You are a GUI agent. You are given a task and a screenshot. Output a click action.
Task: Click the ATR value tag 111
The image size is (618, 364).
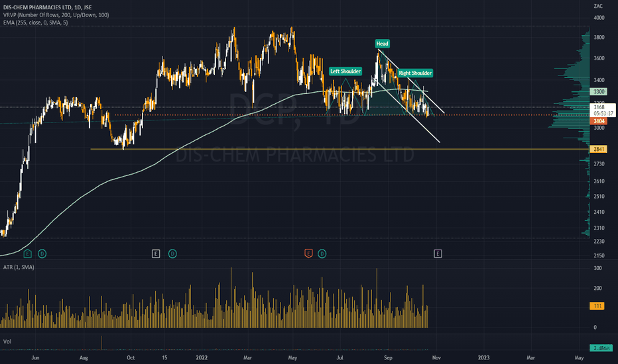coord(597,306)
